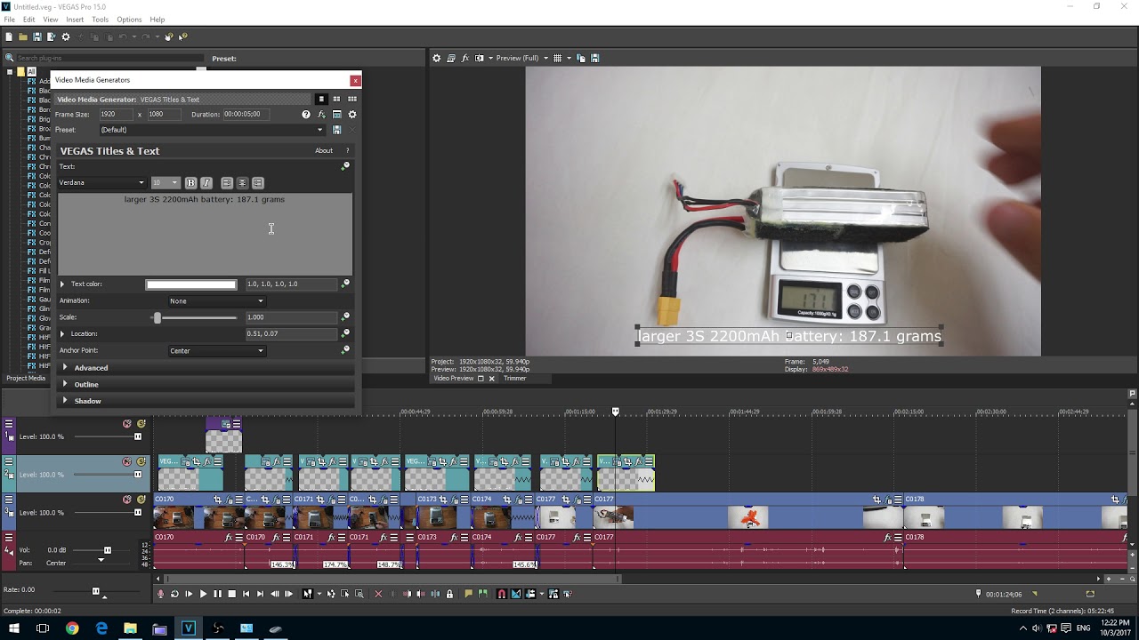Switch generator to single-column list view
This screenshot has height=640, width=1139.
click(321, 99)
